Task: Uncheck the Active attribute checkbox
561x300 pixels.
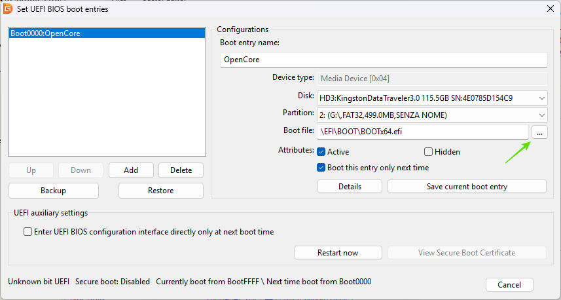Action: pyautogui.click(x=321, y=152)
